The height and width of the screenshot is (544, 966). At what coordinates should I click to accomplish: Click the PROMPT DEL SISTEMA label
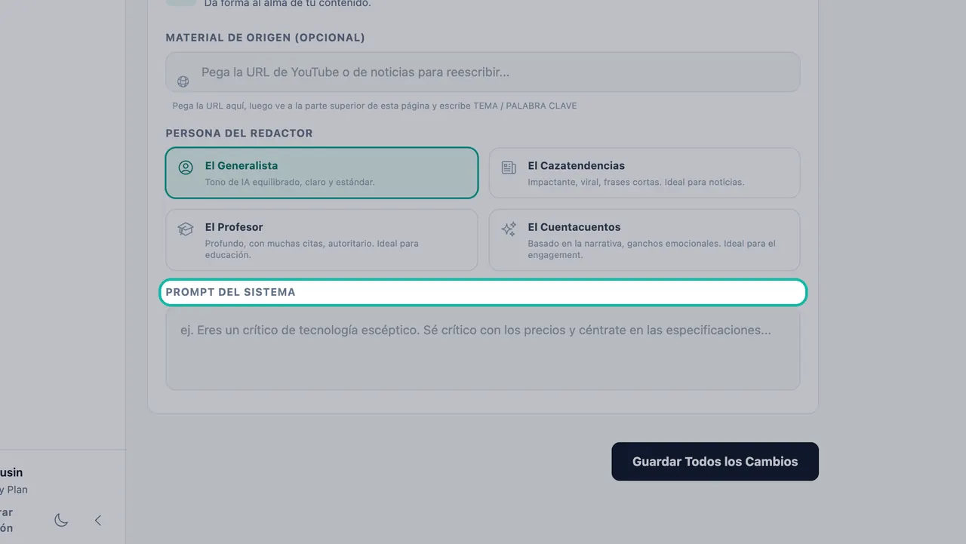230,292
